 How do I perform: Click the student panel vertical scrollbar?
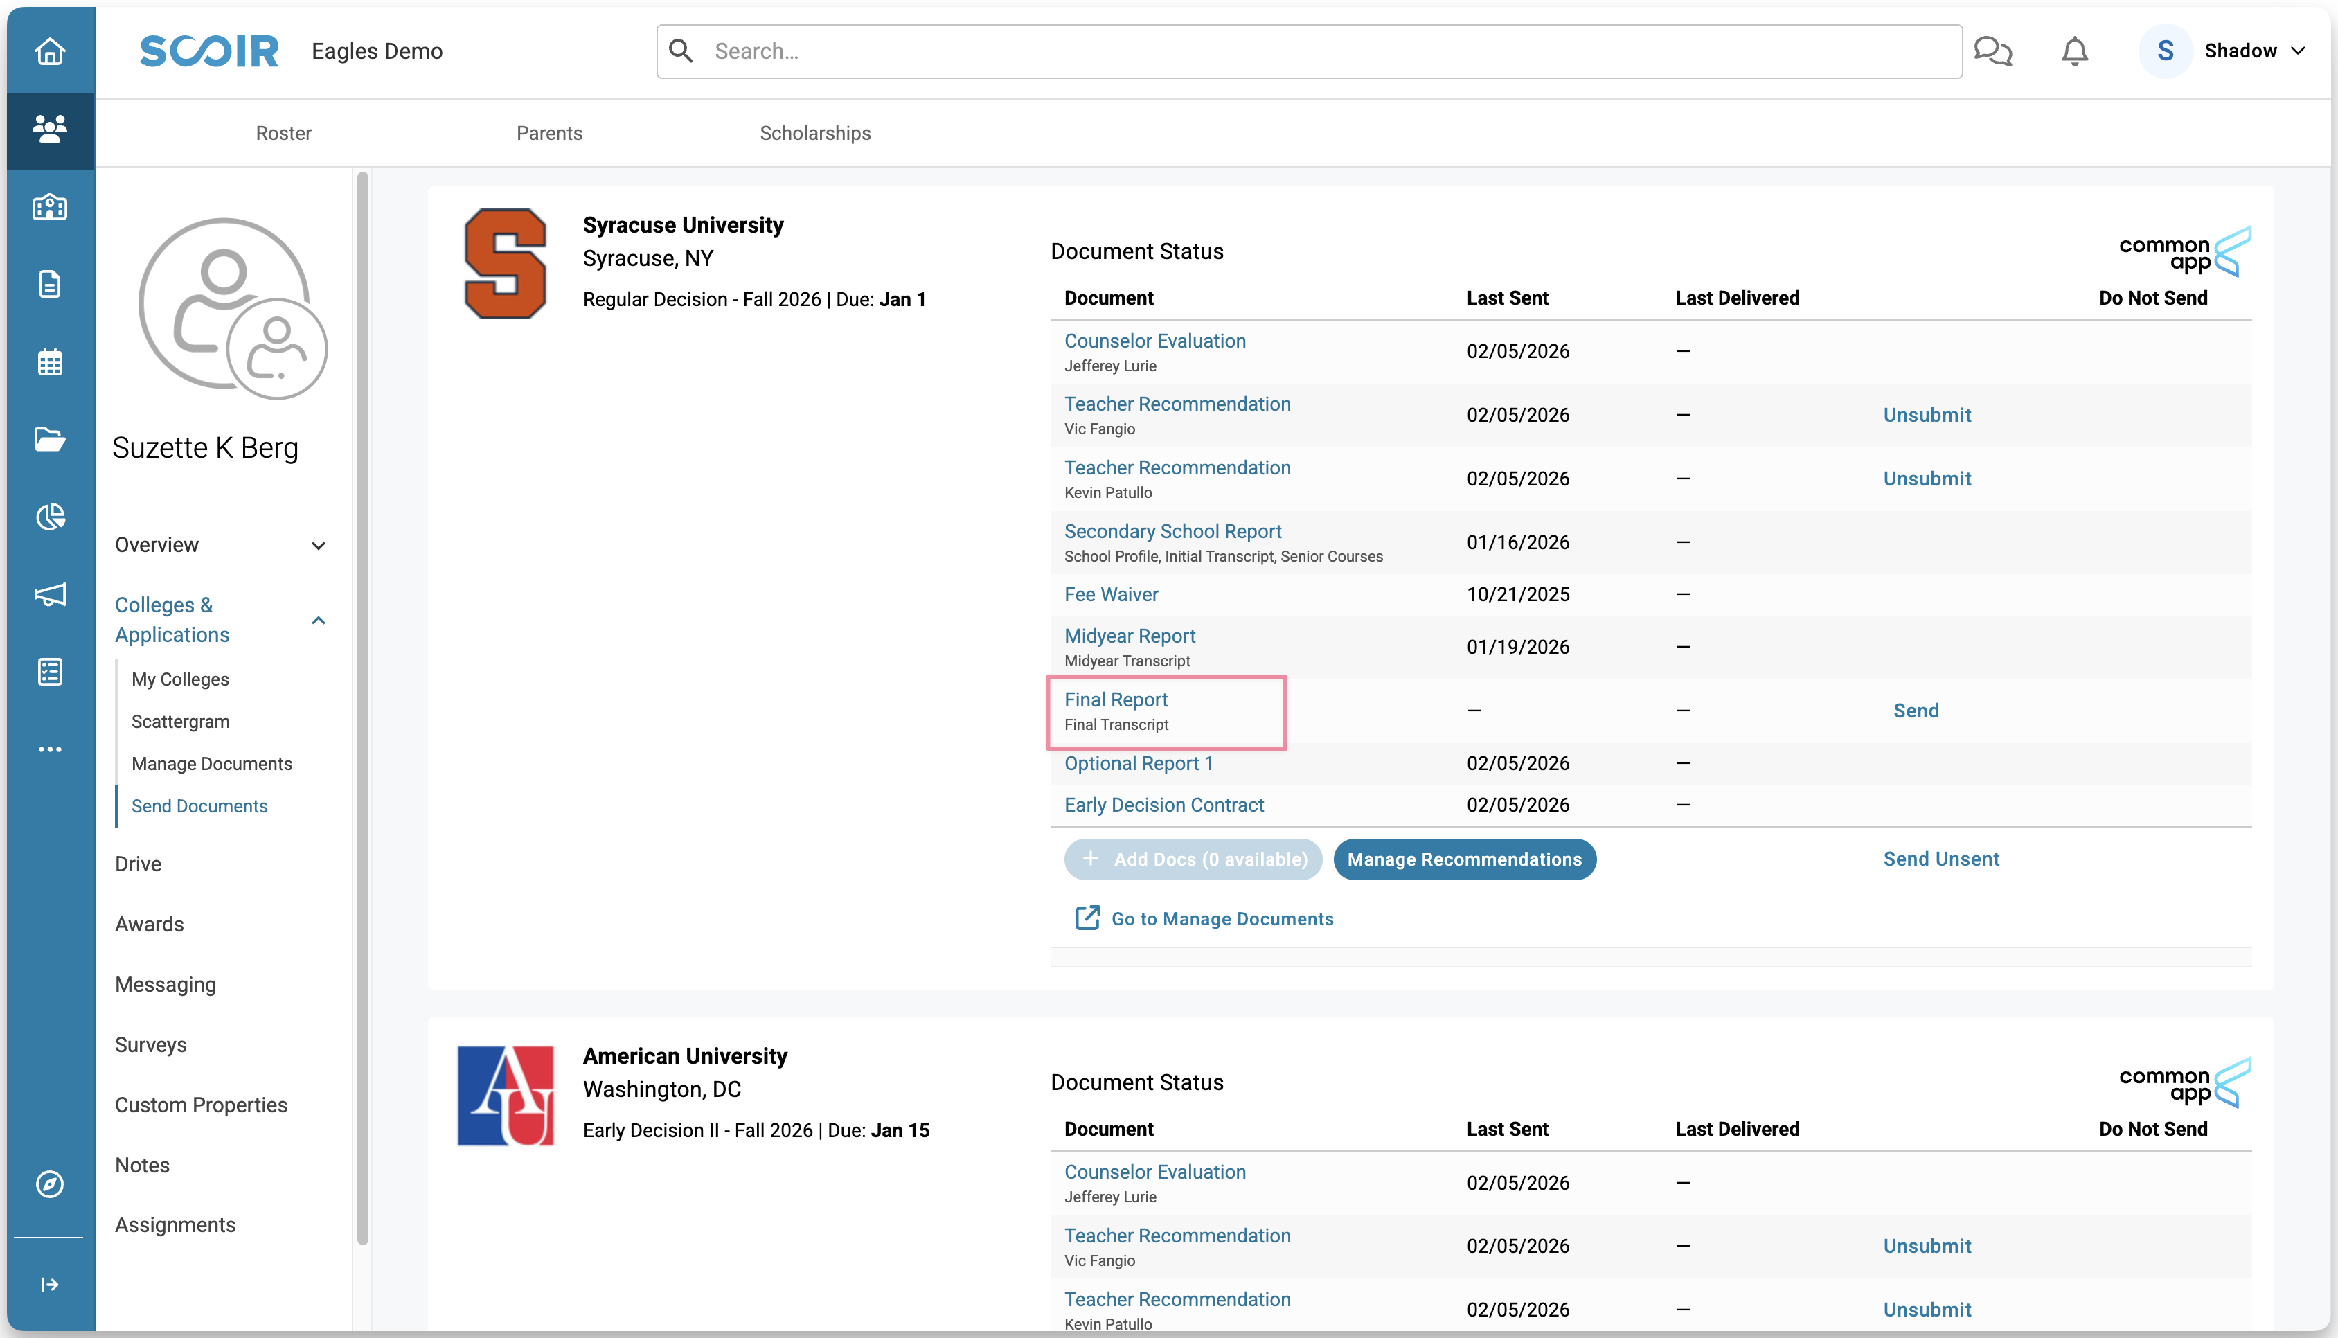coord(363,708)
